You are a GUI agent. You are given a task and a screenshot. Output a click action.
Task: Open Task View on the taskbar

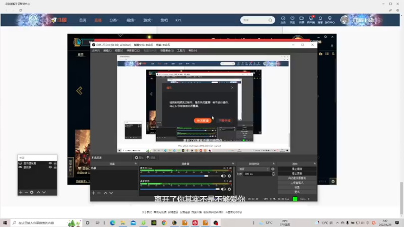coord(97,222)
